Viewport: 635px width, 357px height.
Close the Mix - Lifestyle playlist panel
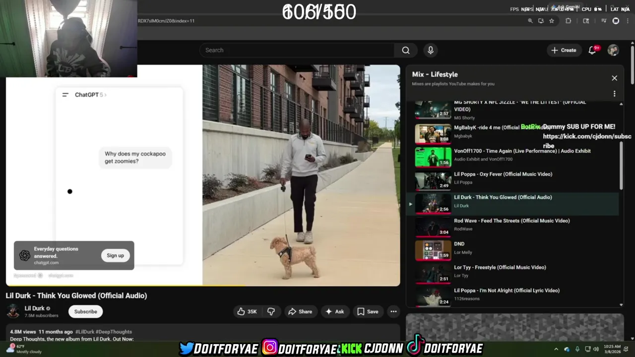pyautogui.click(x=614, y=78)
